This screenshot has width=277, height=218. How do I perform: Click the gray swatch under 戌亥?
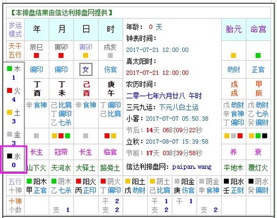point(110,55)
